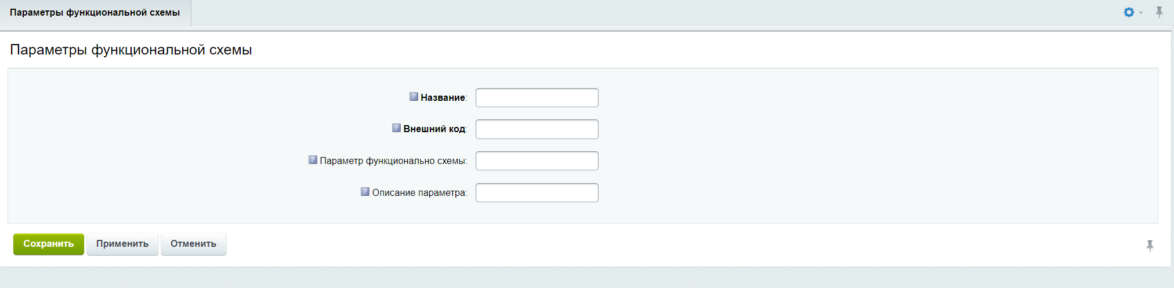This screenshot has height=288, width=1174.
Task: Click the Описание параметра label text
Action: 419,193
